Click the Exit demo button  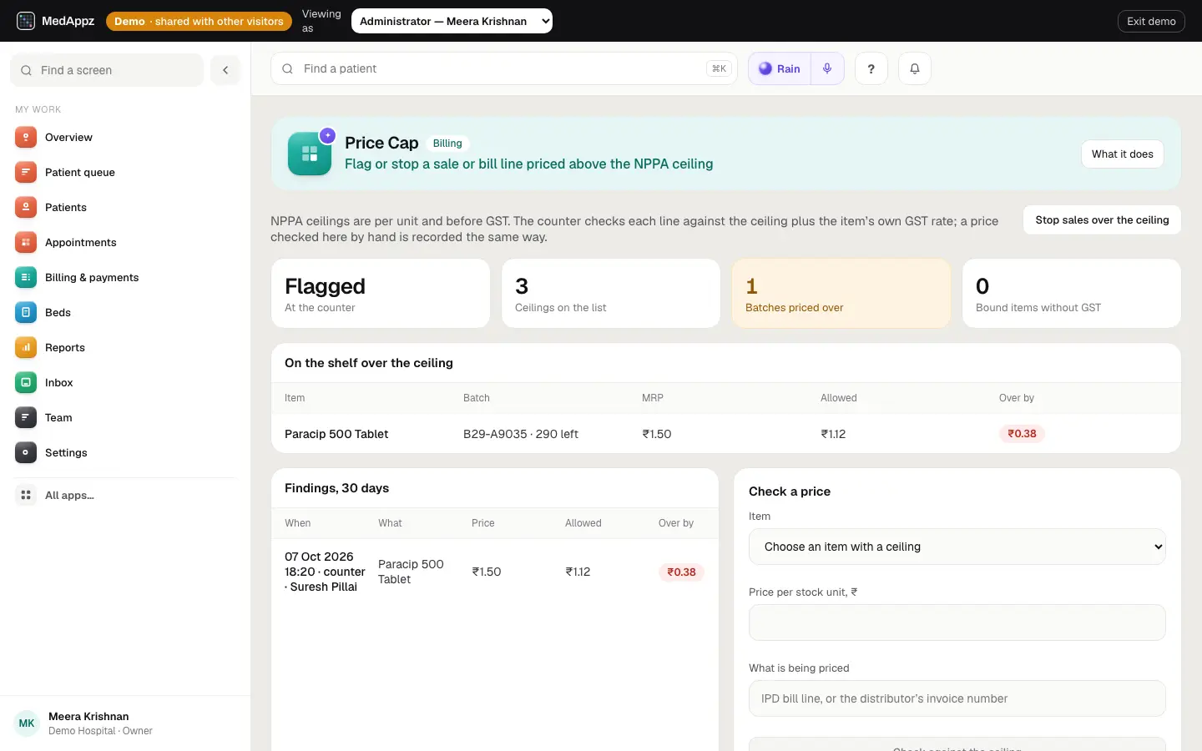[1151, 21]
